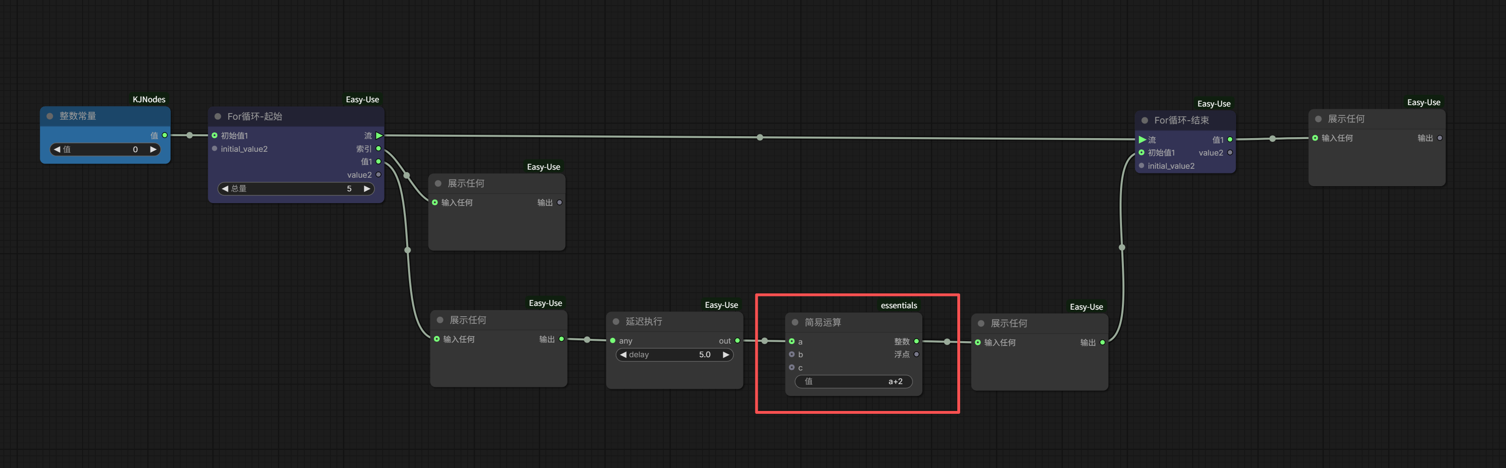Click the out output port on 延迟执行

737,341
